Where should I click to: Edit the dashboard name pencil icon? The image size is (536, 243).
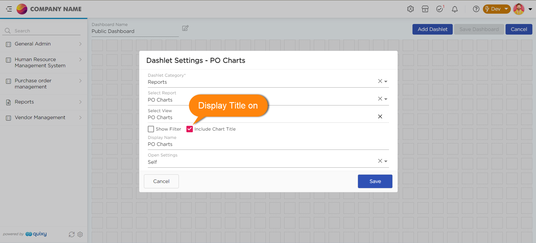(x=185, y=28)
